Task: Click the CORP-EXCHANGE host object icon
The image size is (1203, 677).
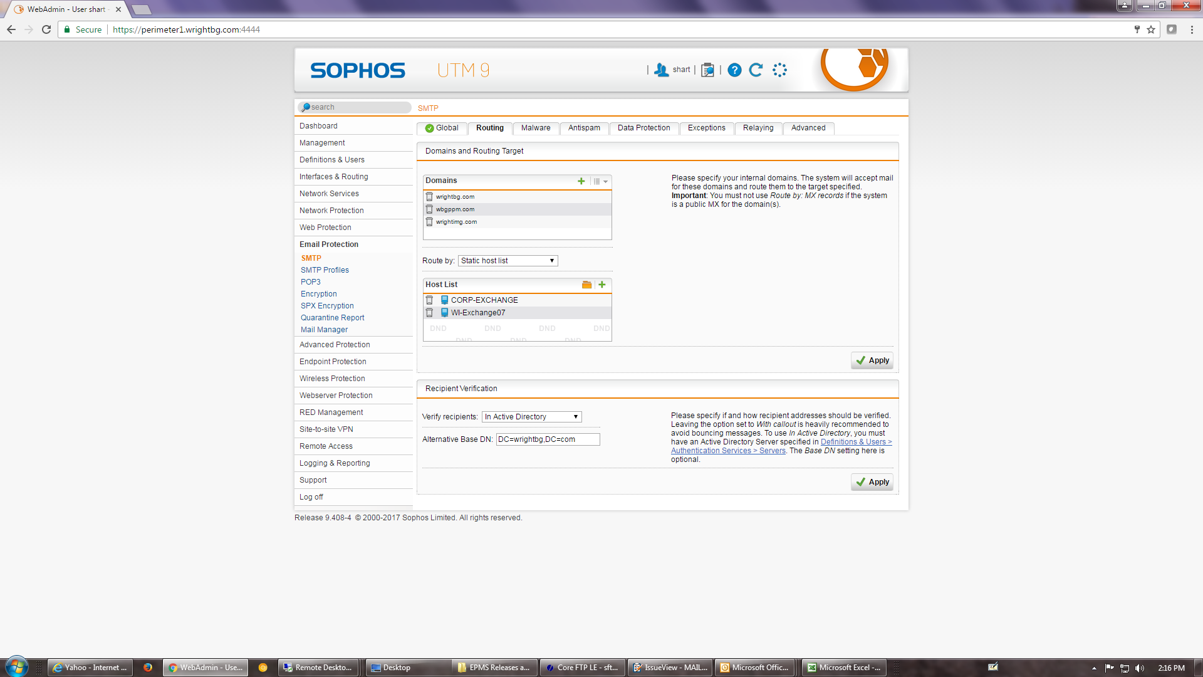Action: (444, 300)
